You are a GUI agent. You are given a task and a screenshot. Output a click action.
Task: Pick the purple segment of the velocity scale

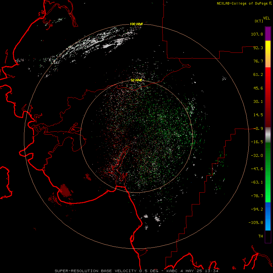coord(268,34)
